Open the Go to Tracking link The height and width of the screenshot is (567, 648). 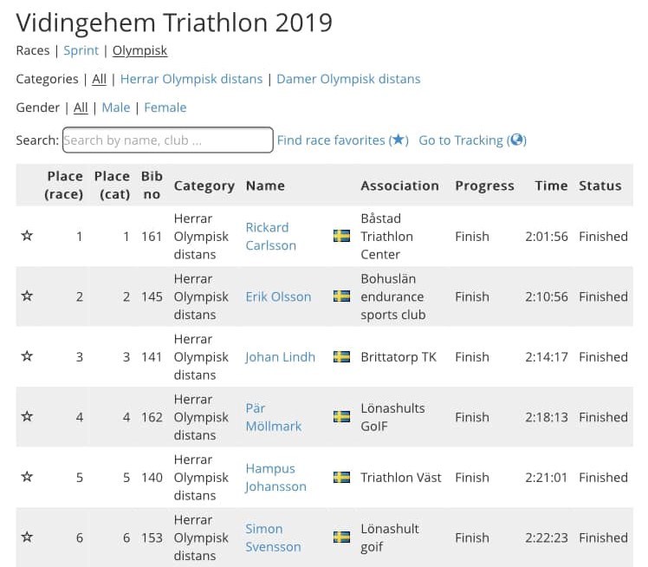click(472, 140)
